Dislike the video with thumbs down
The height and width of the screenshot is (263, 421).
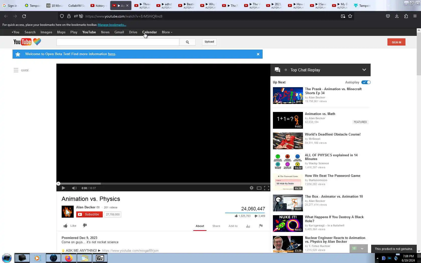click(x=85, y=225)
